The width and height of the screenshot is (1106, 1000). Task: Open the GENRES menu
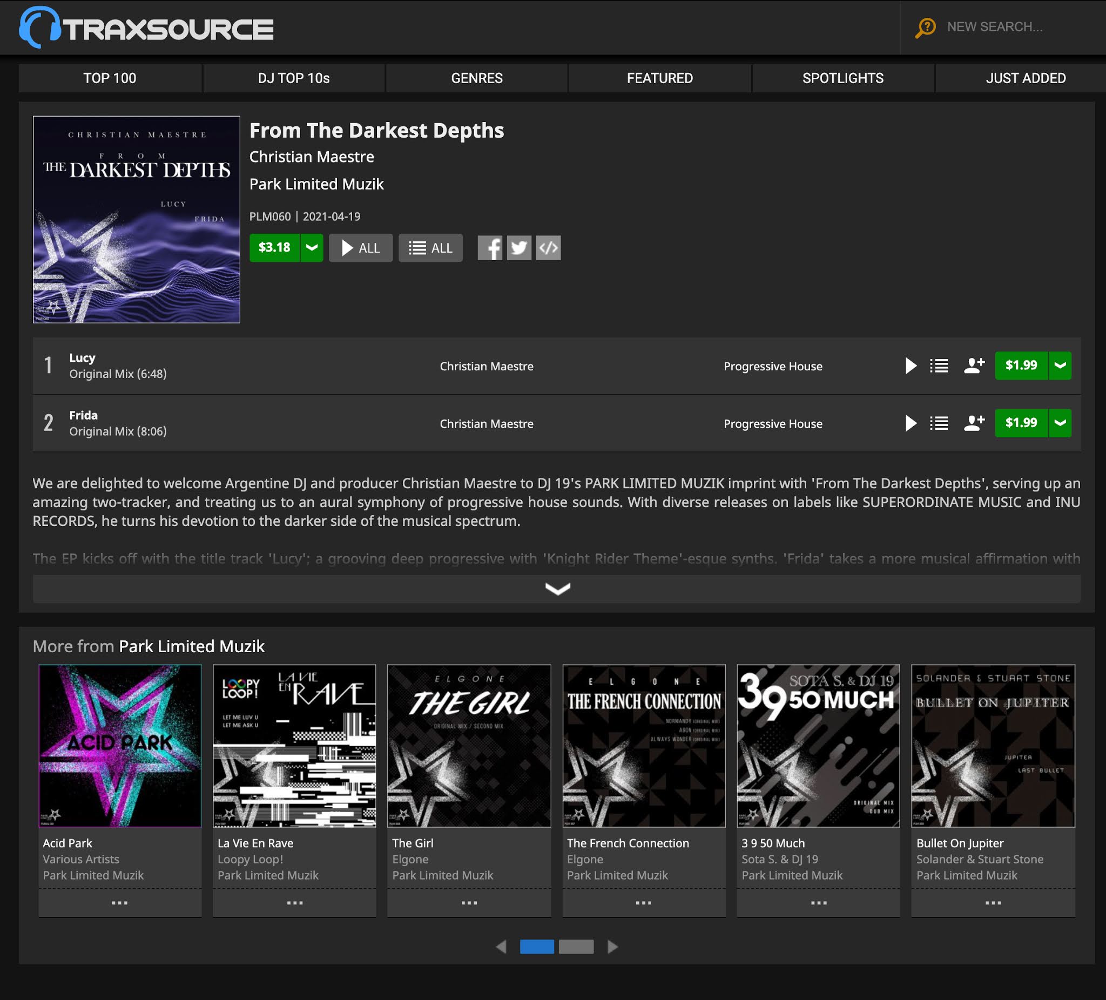[477, 78]
